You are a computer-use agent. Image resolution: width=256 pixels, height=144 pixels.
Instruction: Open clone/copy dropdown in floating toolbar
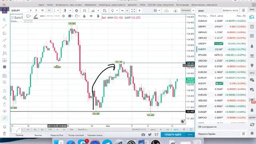[x=77, y=16]
